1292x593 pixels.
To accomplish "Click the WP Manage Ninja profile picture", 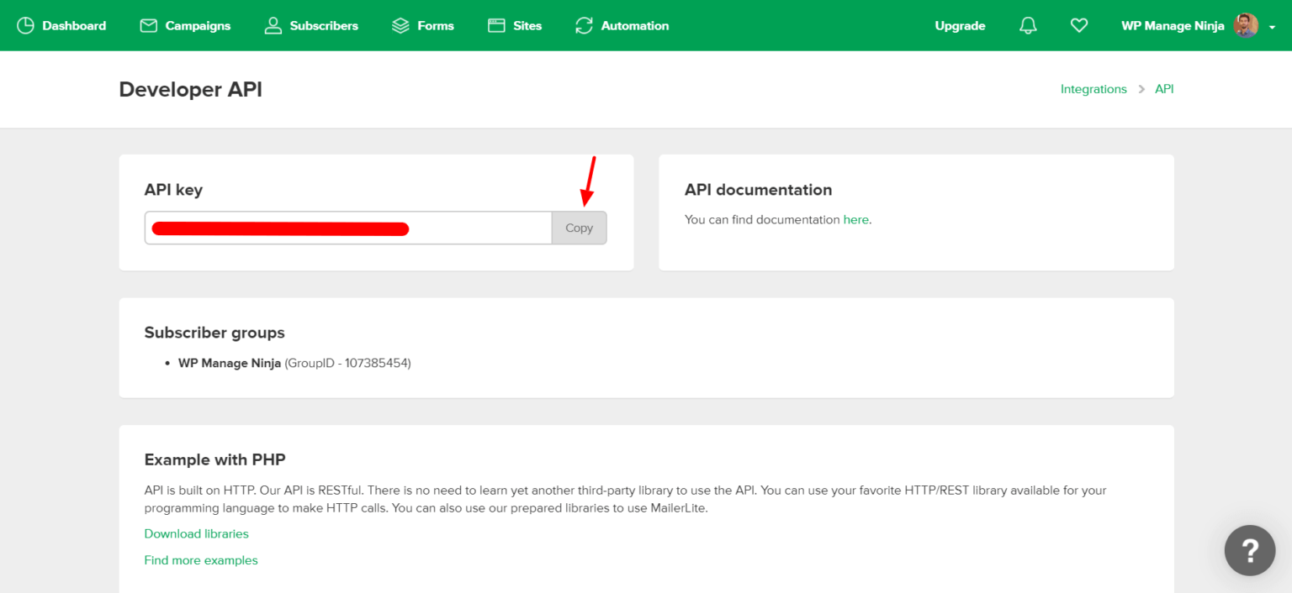I will click(1245, 25).
